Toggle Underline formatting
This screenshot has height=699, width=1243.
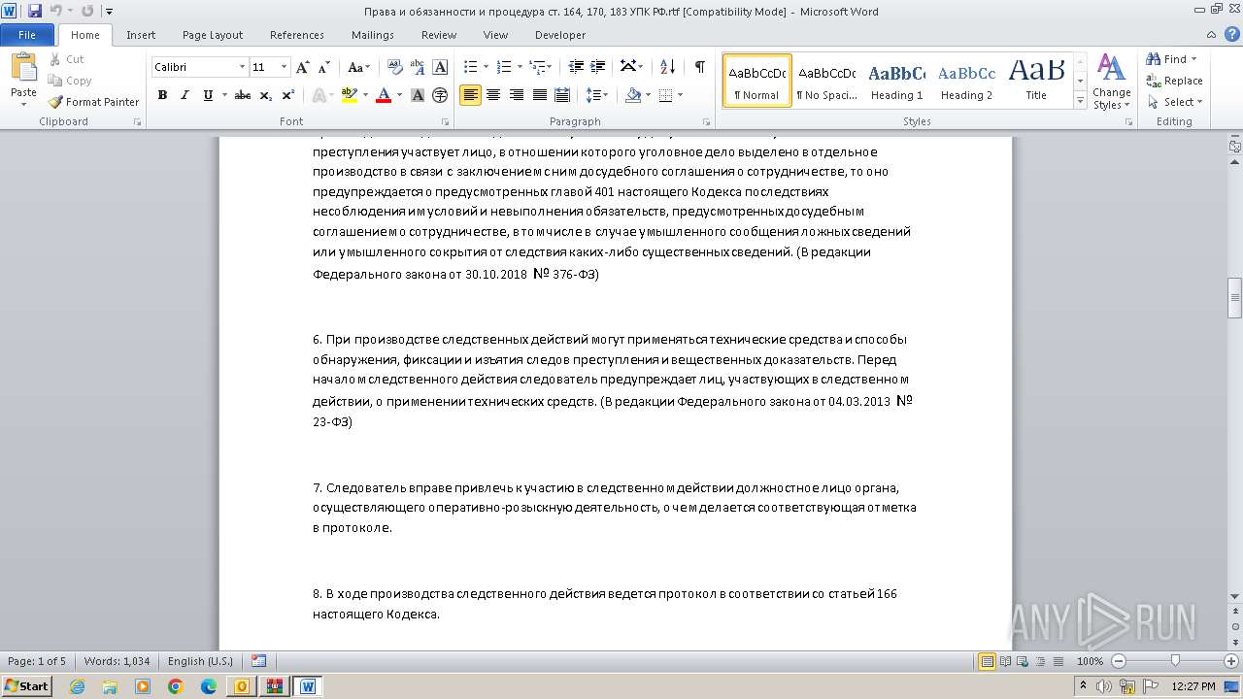tap(208, 95)
